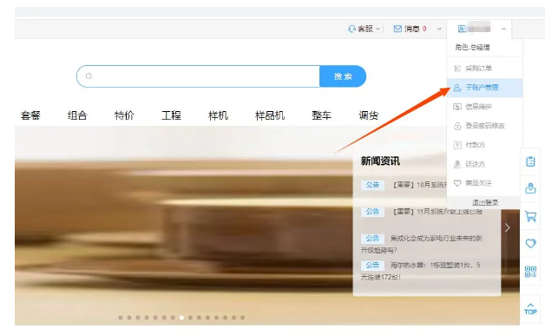This screenshot has width=545, height=335.
Task: Switch to the 样品机 category tab
Action: pyautogui.click(x=270, y=115)
